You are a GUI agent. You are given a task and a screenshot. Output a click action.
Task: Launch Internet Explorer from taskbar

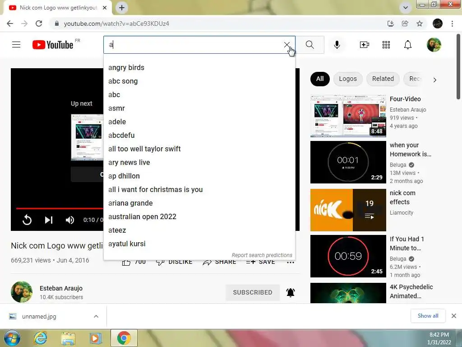40,338
